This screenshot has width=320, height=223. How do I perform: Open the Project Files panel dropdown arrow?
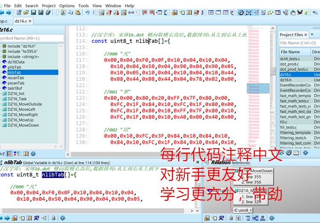point(312,35)
